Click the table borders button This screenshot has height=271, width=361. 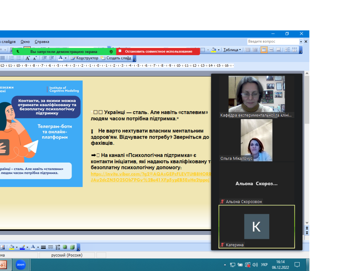(203, 50)
